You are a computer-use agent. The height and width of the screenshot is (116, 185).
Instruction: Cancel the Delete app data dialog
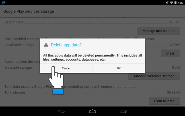tap(66, 68)
